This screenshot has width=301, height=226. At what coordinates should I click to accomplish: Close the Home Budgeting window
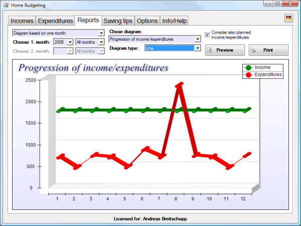(x=290, y=4)
